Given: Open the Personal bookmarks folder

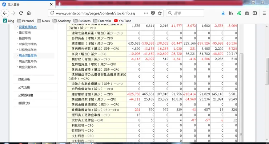Looking at the screenshot, I should tap(25, 21).
